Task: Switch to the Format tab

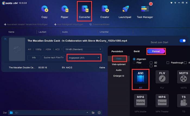Action: (156, 51)
